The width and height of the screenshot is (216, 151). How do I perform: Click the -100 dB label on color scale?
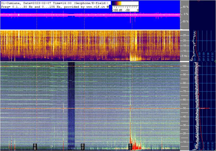117,10
